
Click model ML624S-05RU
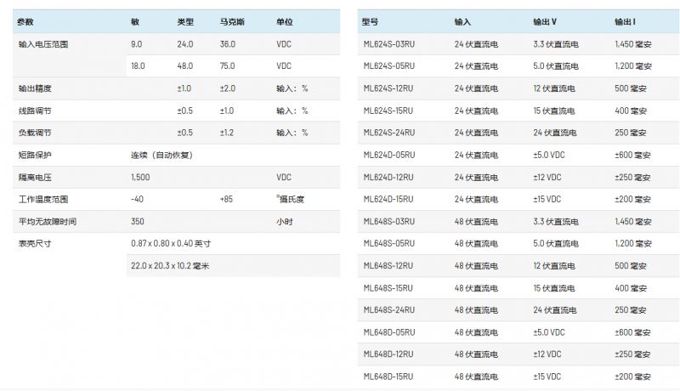point(388,66)
